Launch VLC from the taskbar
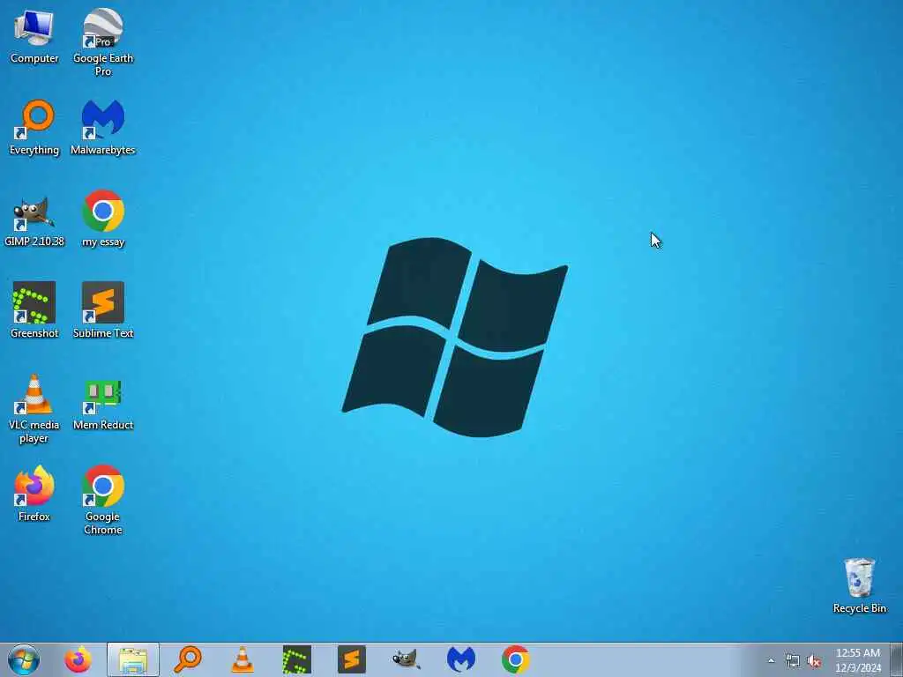Viewport: 903px width, 677px height. pyautogui.click(x=243, y=659)
